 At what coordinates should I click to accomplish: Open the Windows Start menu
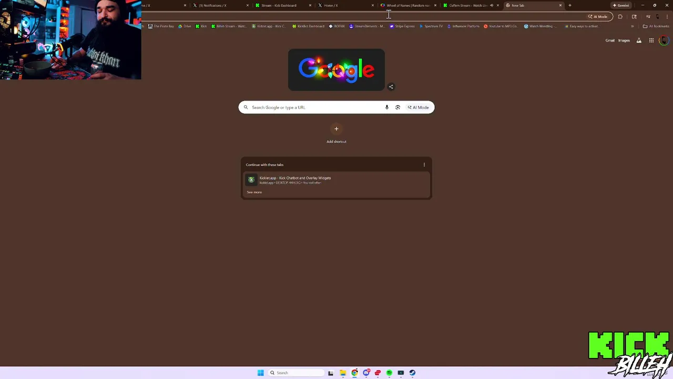(x=260, y=373)
